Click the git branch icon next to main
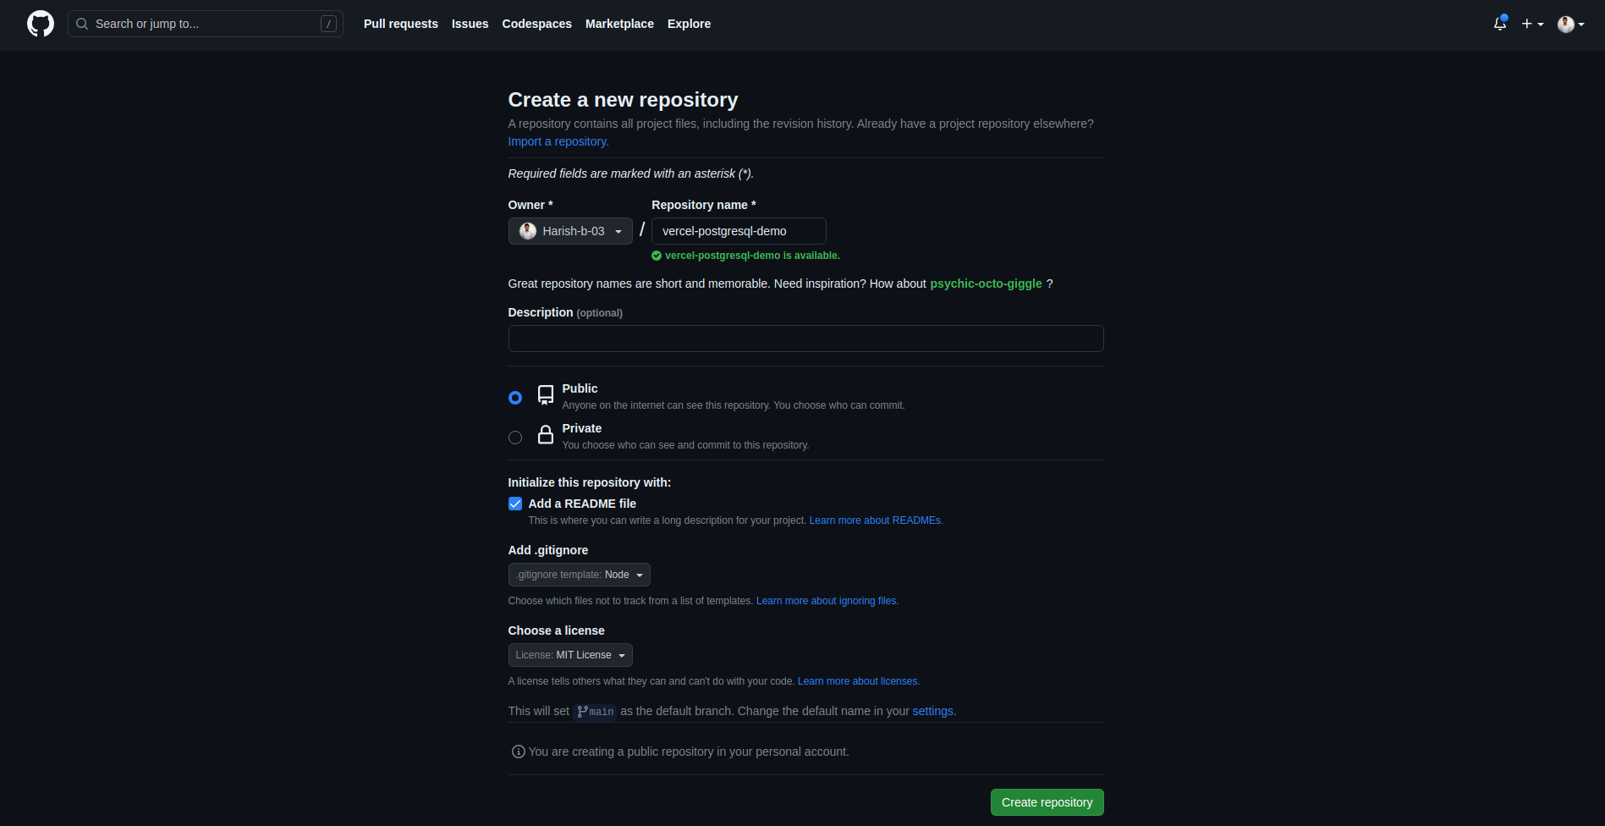1605x826 pixels. click(x=582, y=711)
